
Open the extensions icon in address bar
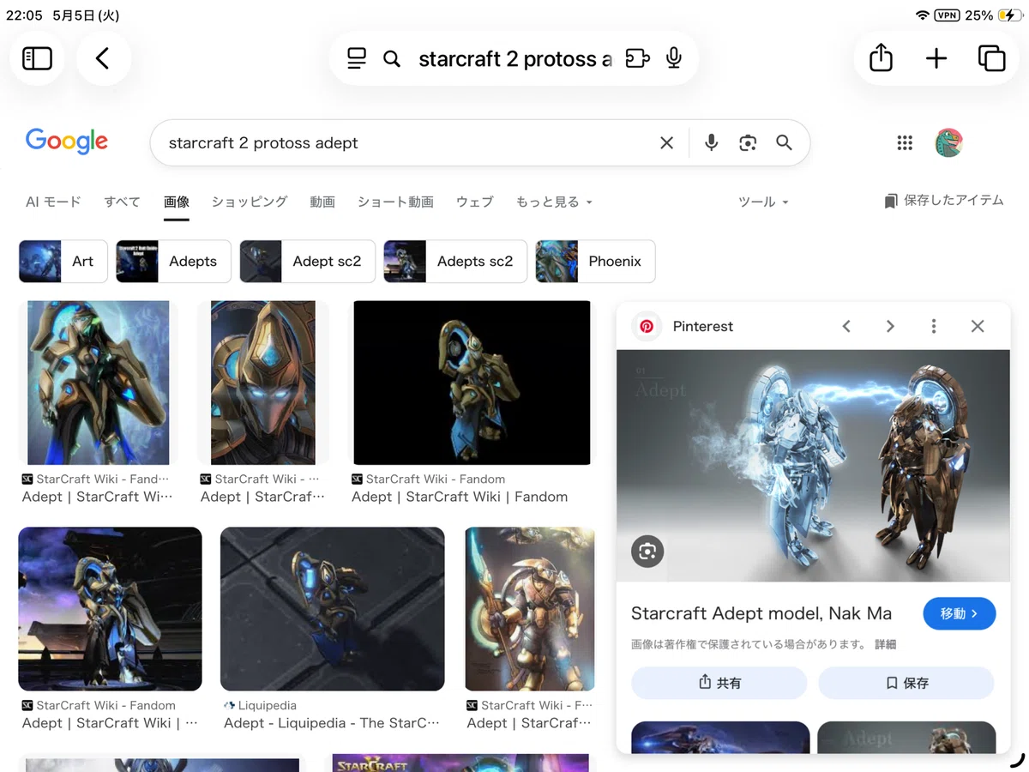[x=637, y=58]
